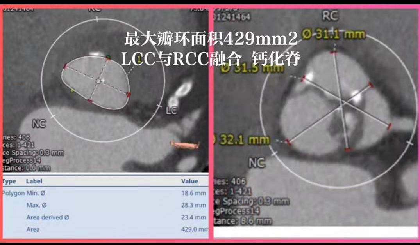The height and width of the screenshot is (245, 420).
Task: Click red handle at bottom of 31.1 mm line
Action: (348, 150)
